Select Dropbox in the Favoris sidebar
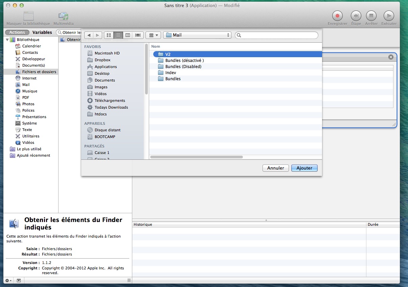The height and width of the screenshot is (287, 408). tap(103, 60)
